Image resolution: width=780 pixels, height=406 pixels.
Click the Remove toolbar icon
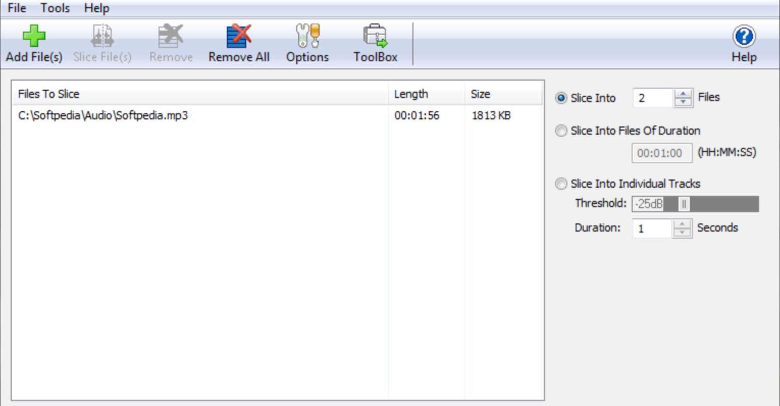[x=170, y=37]
